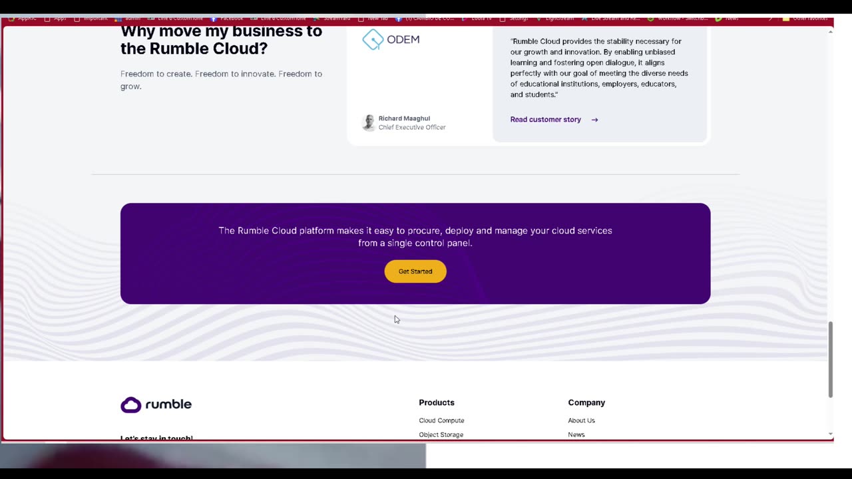Click the Products footer heading

tap(437, 402)
